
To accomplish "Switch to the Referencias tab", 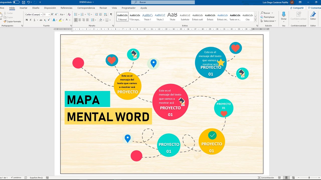I will tap(66, 8).
